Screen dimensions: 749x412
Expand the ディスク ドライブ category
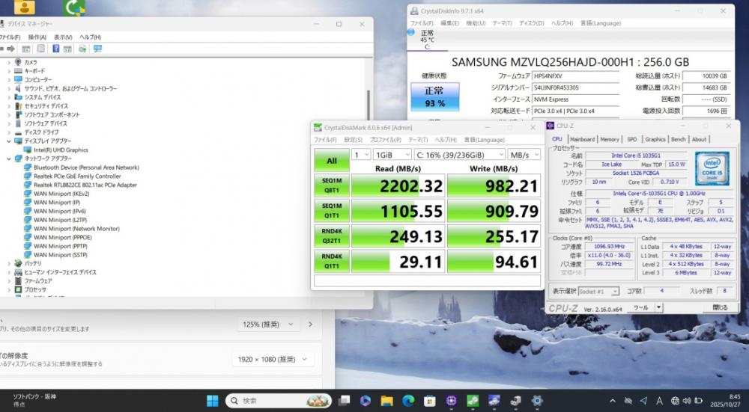[8, 132]
